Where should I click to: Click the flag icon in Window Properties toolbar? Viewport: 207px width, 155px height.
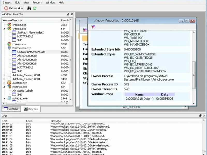point(93,27)
